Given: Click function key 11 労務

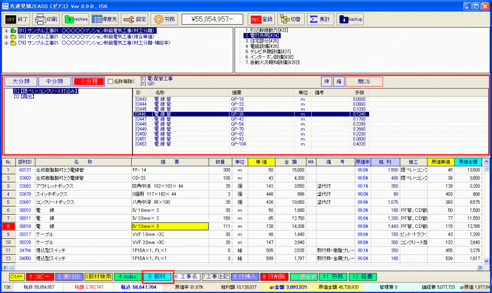Looking at the screenshot, I should point(333,277).
